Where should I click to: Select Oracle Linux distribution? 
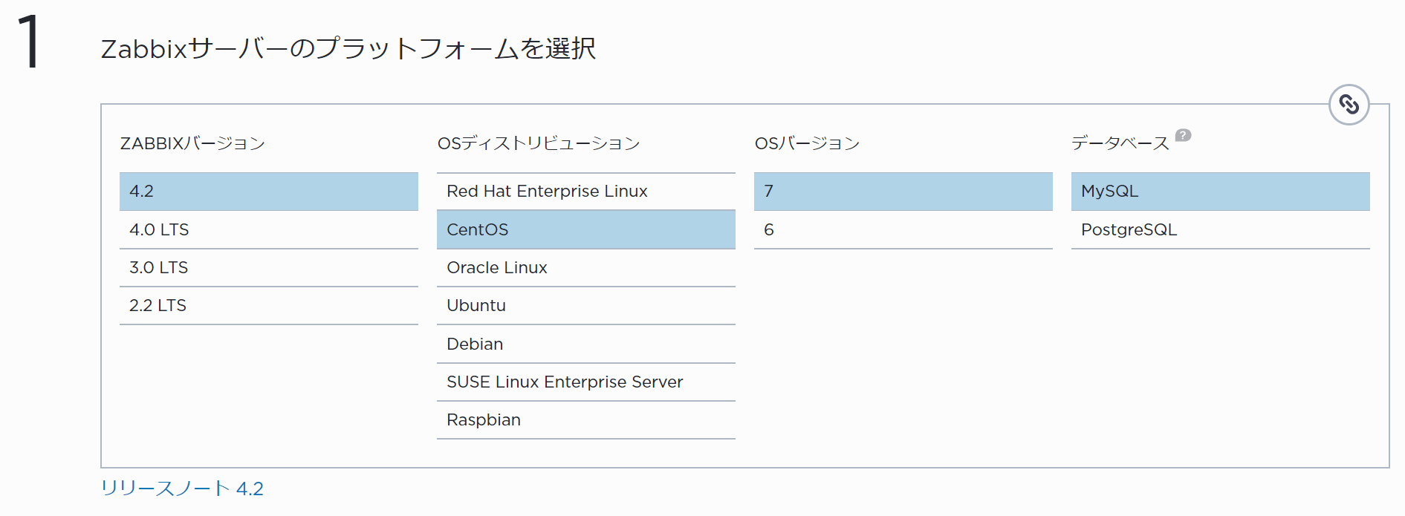click(585, 268)
